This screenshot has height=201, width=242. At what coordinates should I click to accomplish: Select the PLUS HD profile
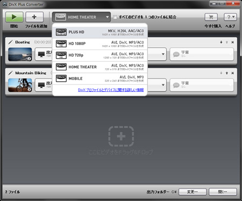click(x=99, y=32)
